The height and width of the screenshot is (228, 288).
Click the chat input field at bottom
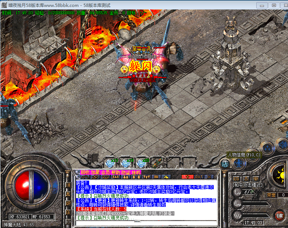pyautogui.click(x=146, y=223)
